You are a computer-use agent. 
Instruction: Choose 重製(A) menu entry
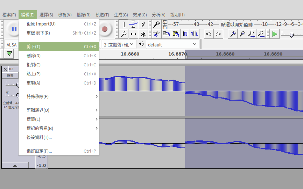click(x=59, y=83)
